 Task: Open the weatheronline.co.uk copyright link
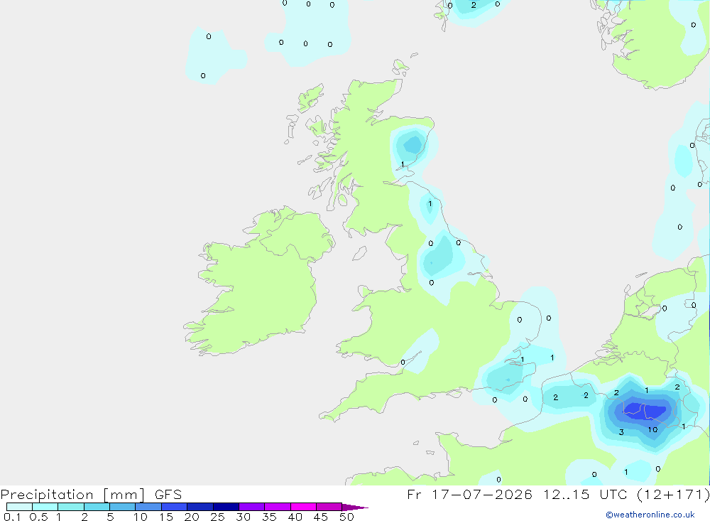click(x=650, y=515)
